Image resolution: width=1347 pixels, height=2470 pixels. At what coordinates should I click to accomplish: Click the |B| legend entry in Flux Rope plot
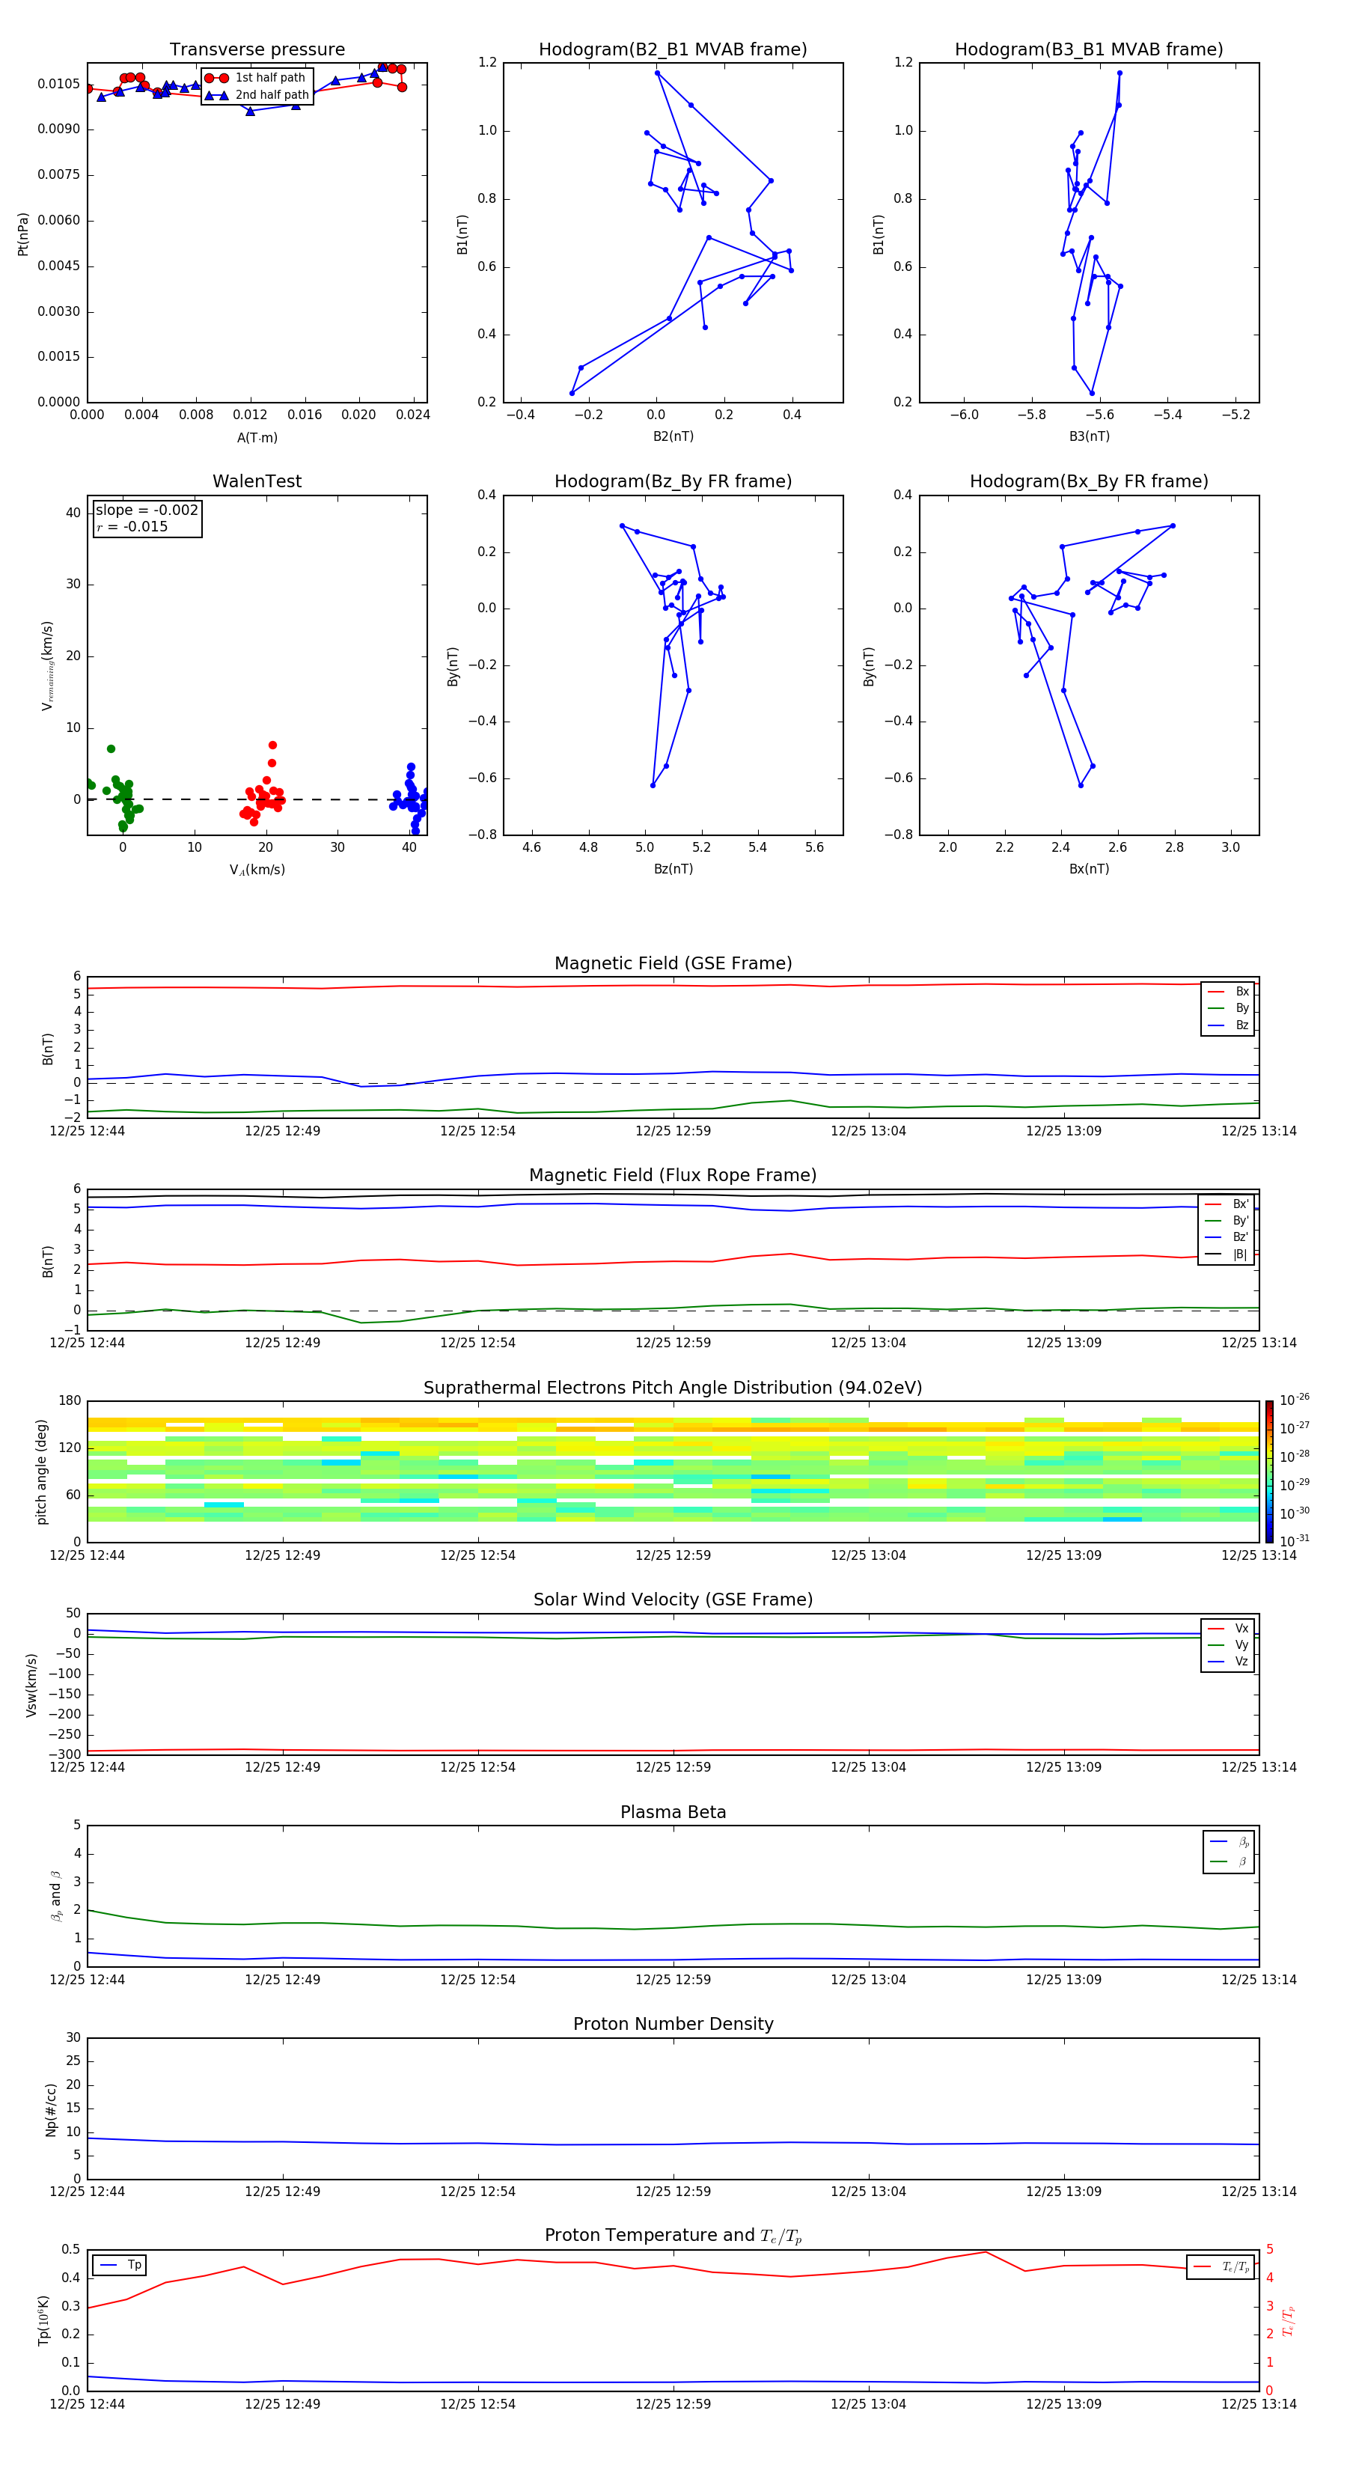[1227, 1254]
